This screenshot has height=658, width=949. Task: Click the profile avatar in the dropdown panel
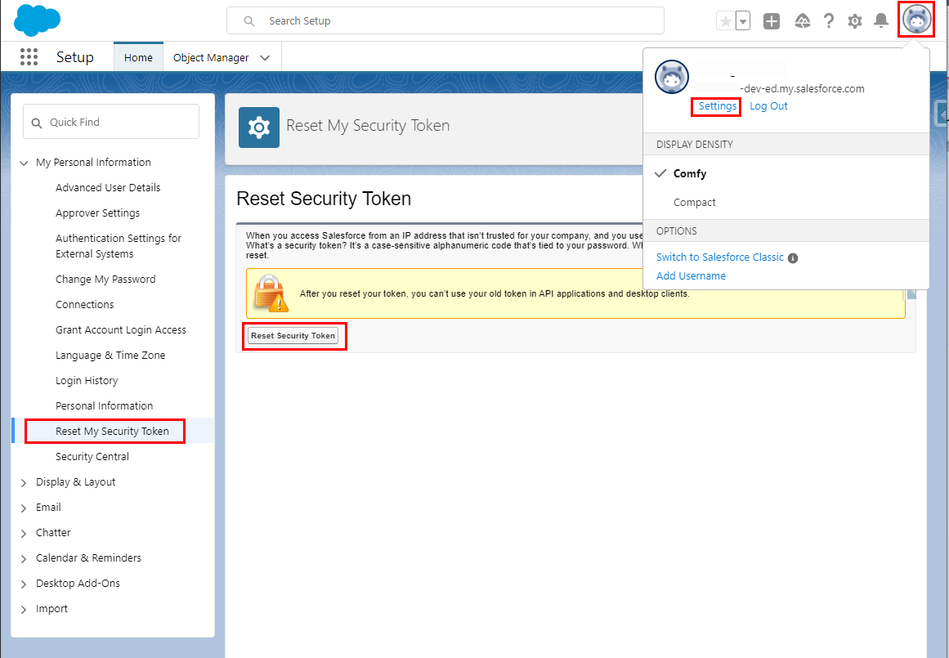pos(672,77)
